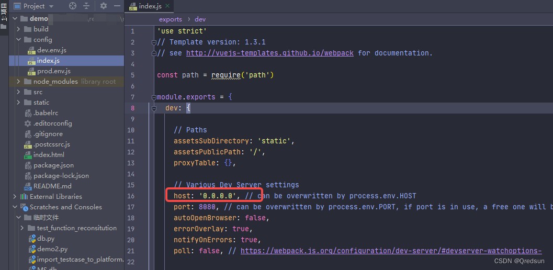The height and width of the screenshot is (270, 553).
Task: Select package.json file
Action: point(53,165)
